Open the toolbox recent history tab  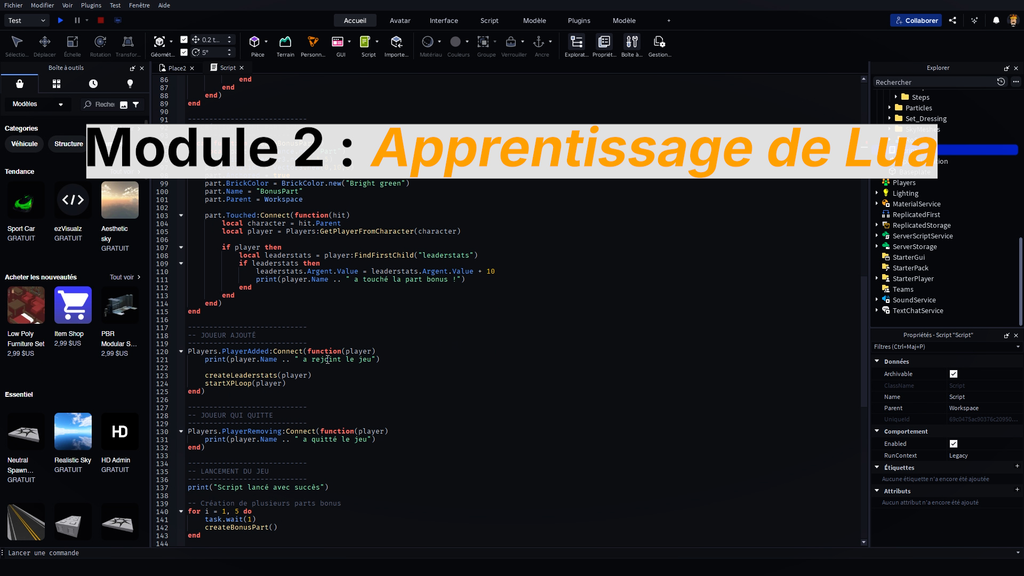pyautogui.click(x=93, y=84)
